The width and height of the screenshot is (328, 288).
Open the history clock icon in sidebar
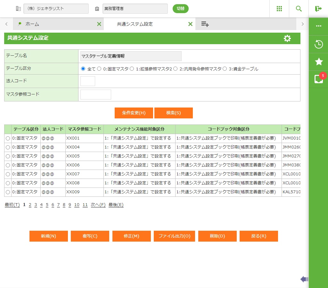318,44
